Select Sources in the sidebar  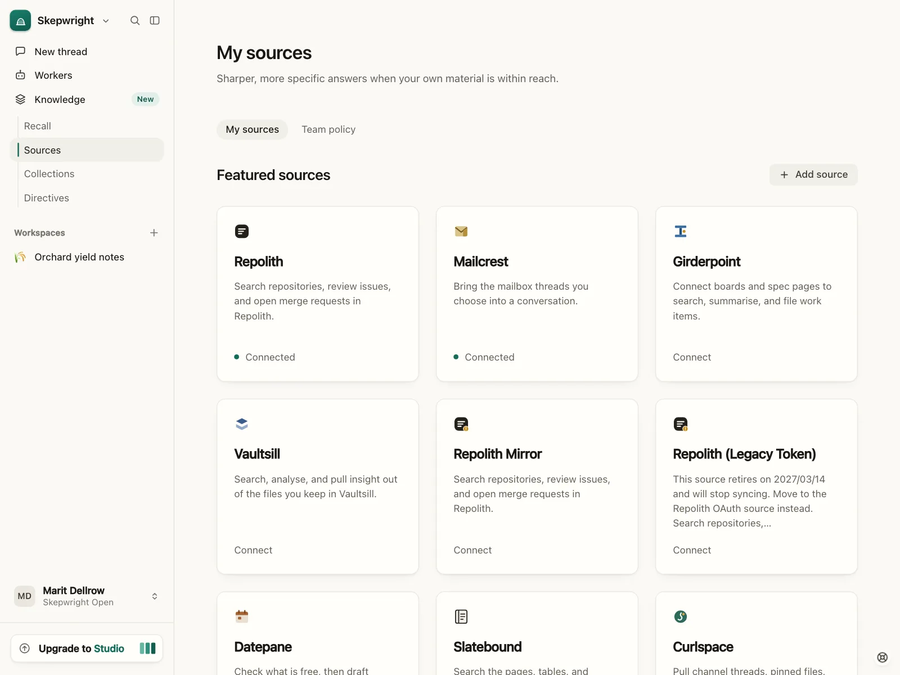[87, 150]
